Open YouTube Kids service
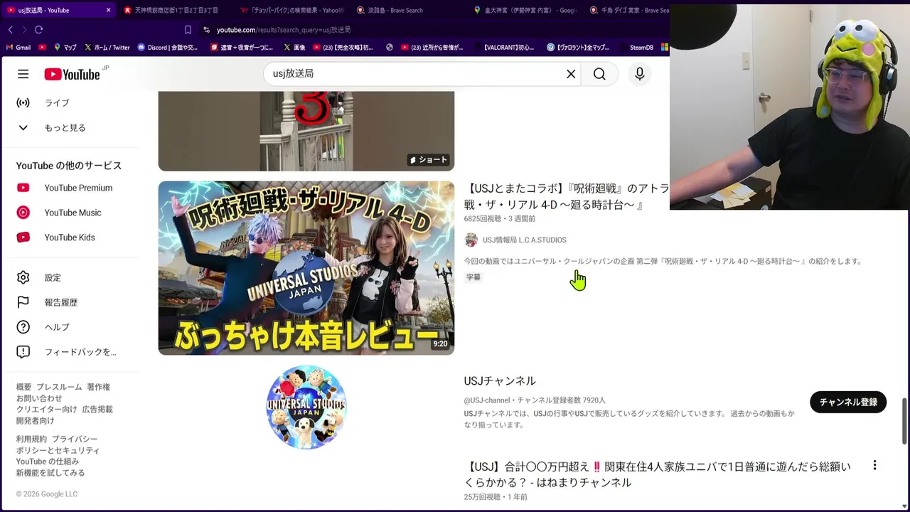Viewport: 910px width, 512px height. [x=71, y=238]
